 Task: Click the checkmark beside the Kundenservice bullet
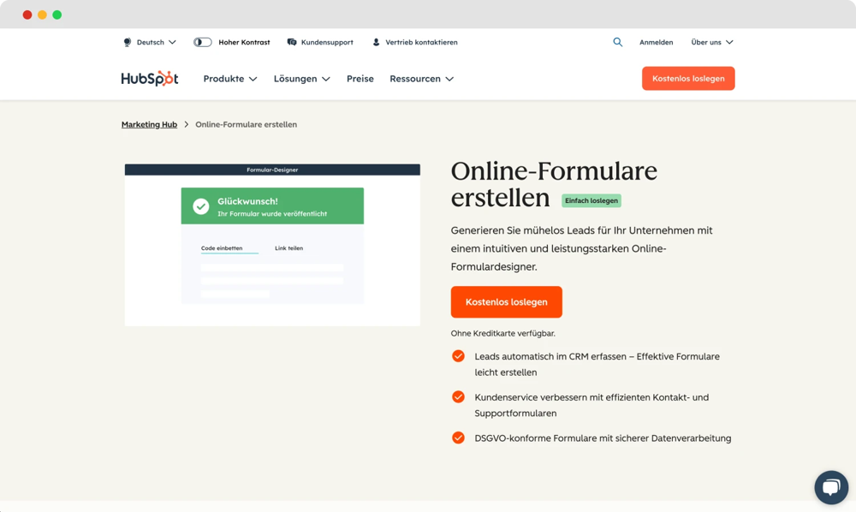(x=458, y=396)
